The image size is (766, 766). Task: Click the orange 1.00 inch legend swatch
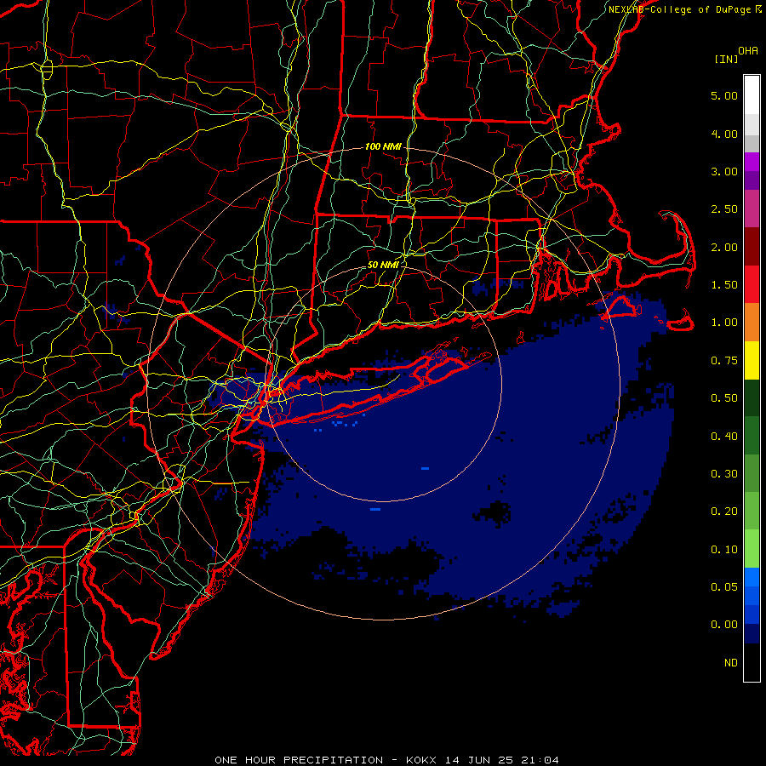[752, 322]
